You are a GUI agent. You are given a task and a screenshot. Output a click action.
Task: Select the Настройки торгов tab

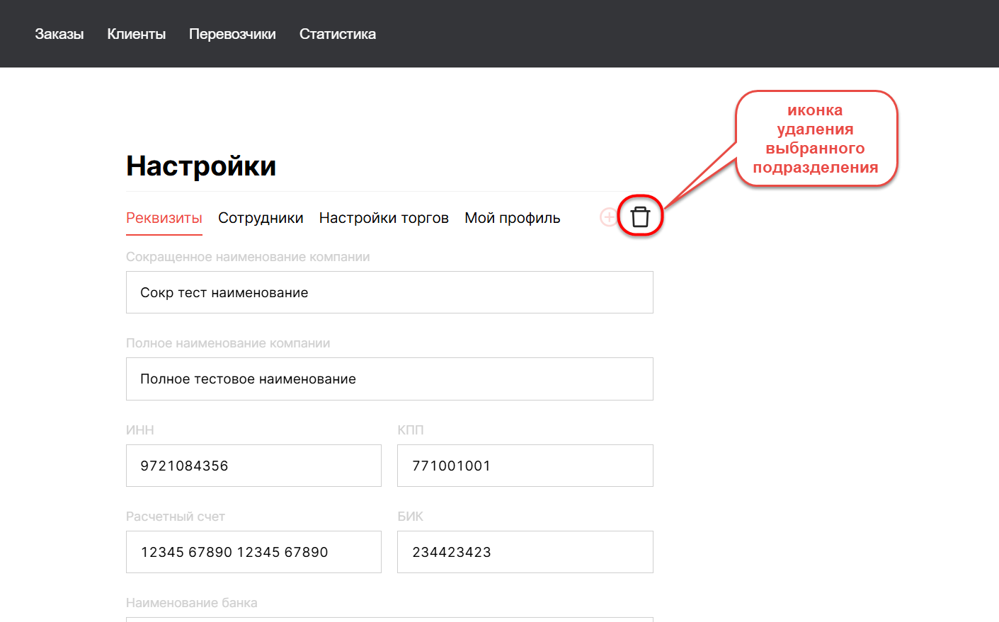click(x=384, y=218)
